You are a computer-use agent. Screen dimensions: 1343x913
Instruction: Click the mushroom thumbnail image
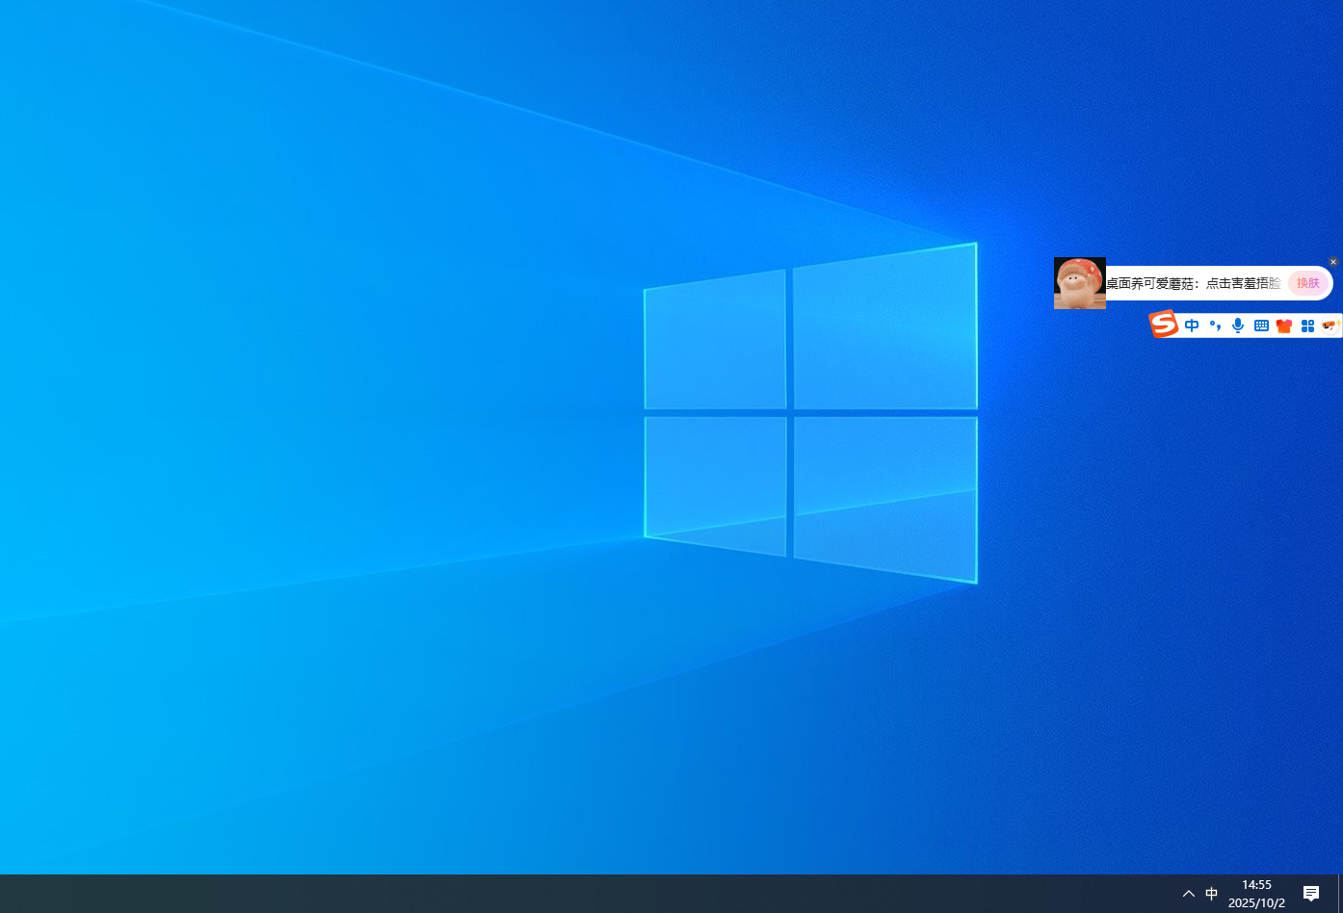tap(1079, 282)
